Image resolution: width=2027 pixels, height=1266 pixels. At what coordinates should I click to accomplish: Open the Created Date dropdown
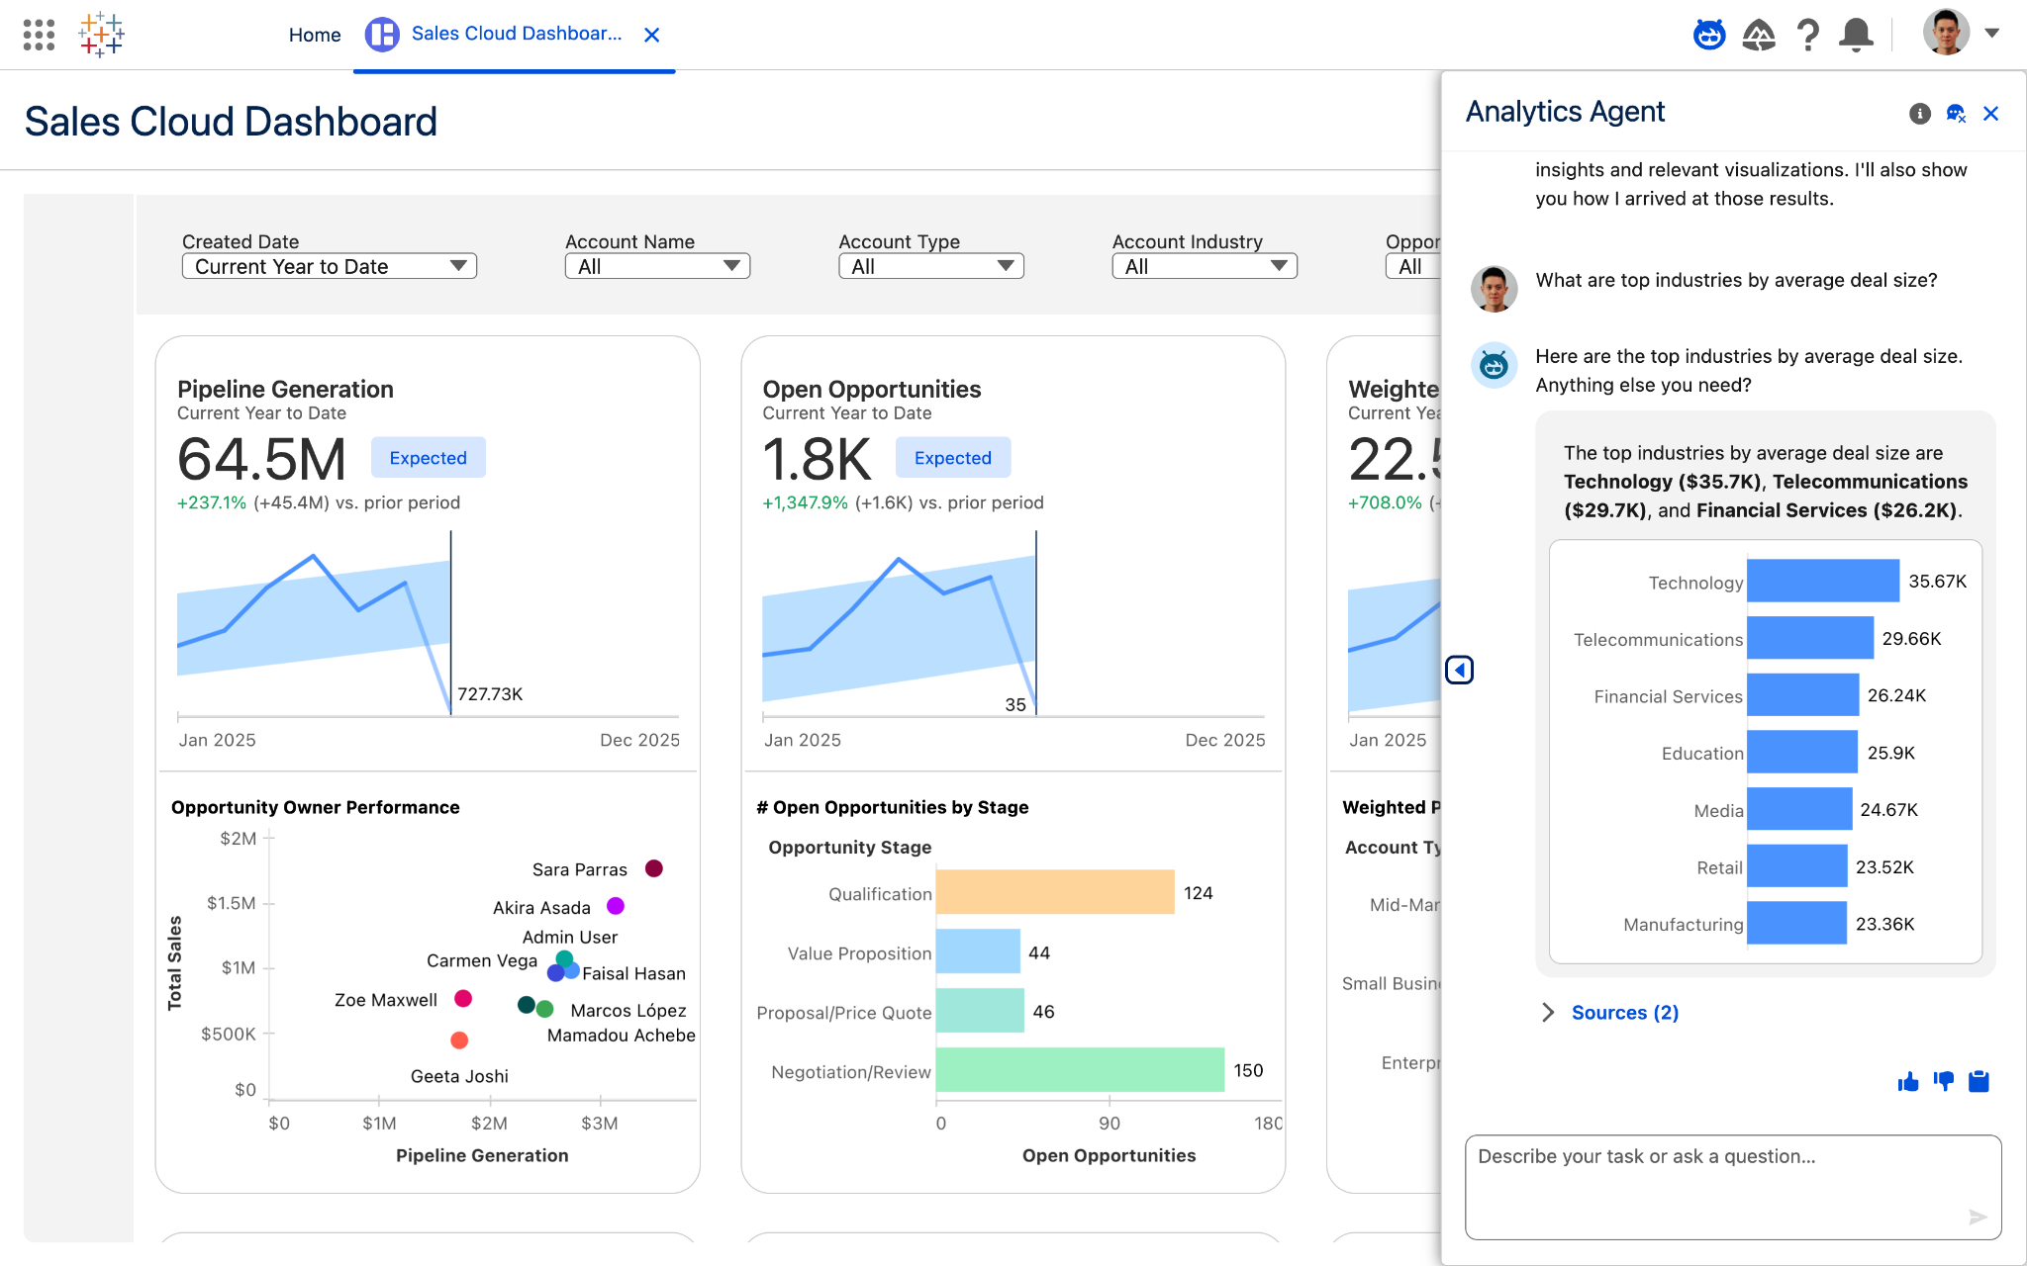click(x=329, y=266)
